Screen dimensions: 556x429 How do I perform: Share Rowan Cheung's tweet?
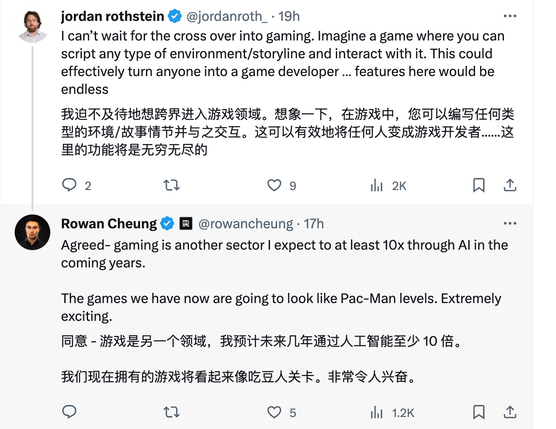pos(510,412)
